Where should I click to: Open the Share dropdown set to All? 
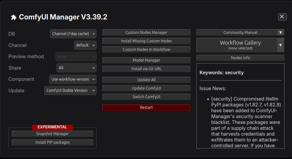pos(76,68)
